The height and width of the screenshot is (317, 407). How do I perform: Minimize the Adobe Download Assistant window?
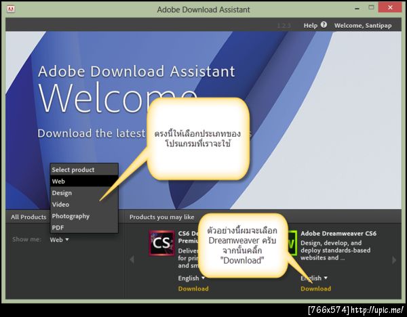coord(357,9)
